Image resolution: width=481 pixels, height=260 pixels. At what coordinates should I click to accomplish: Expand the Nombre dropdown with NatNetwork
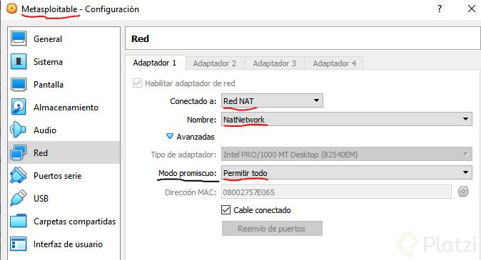(x=347, y=119)
